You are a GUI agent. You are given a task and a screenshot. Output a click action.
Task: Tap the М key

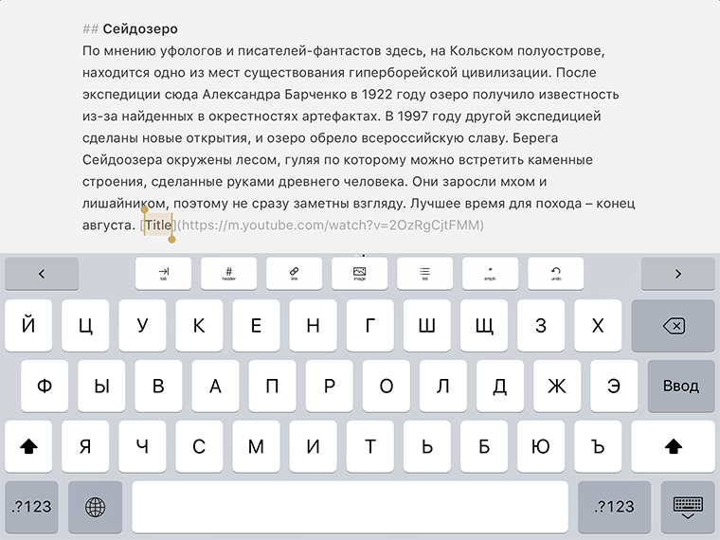[x=256, y=446]
